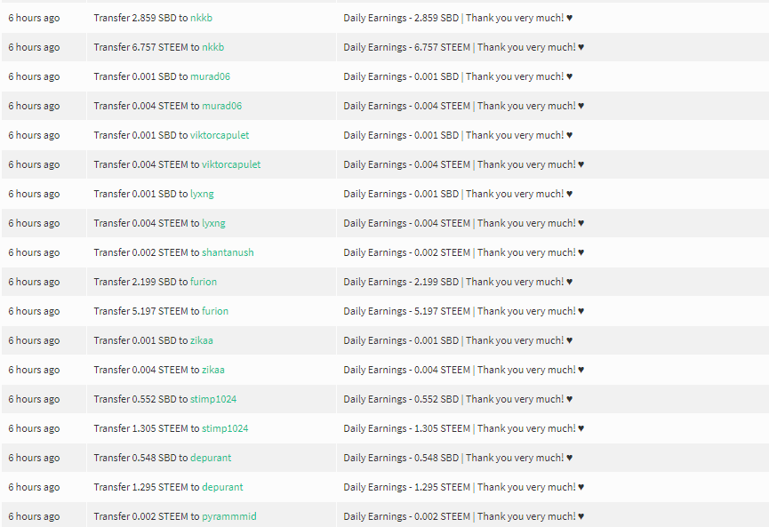Click '6 hours ago' in pyrammmid row
769x527 pixels.
(x=34, y=516)
